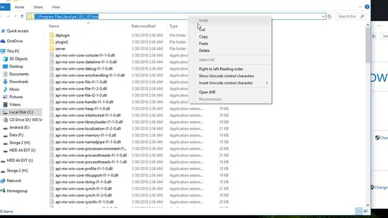This screenshot has height=218, width=388.
Task: Open the Share ribbon tab
Action: click(38, 7)
